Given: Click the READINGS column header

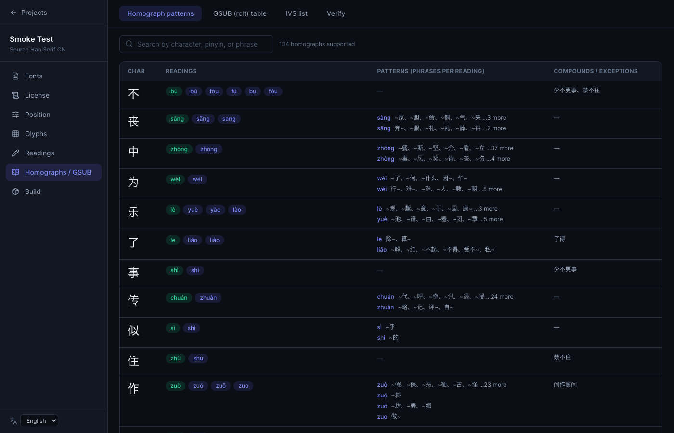Looking at the screenshot, I should (x=181, y=71).
